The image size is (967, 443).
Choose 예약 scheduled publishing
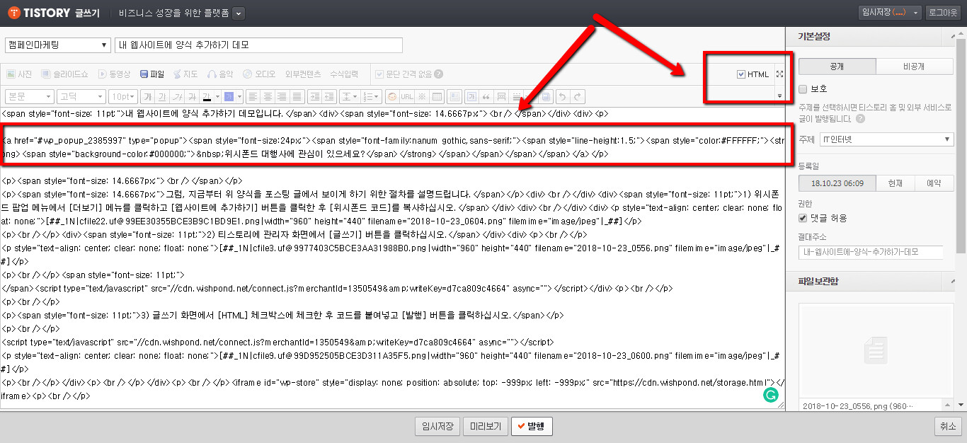click(x=934, y=183)
